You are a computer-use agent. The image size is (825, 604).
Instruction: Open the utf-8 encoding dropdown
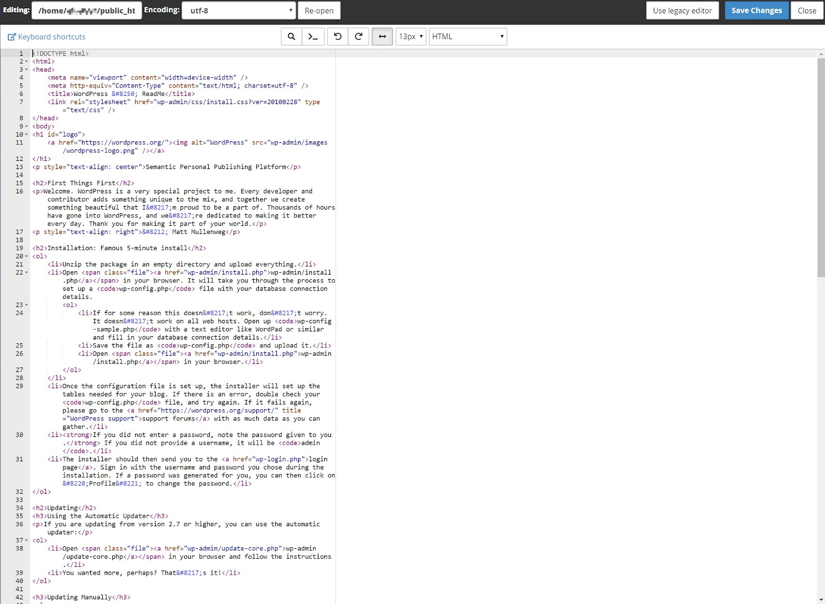(x=239, y=11)
